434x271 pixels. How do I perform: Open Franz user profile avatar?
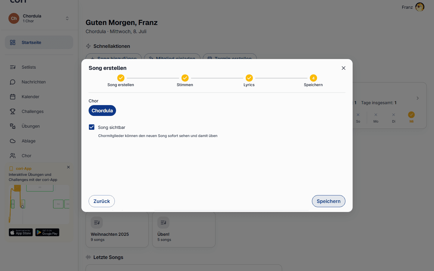pyautogui.click(x=420, y=7)
